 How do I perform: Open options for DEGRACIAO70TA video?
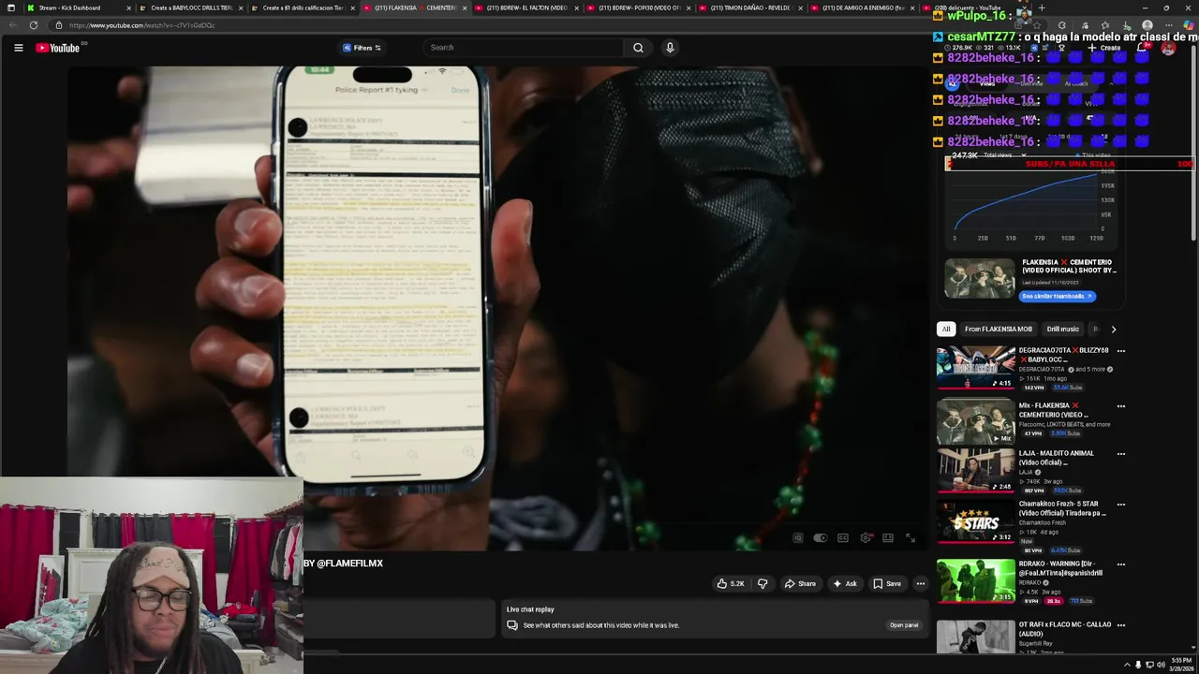tap(1120, 351)
